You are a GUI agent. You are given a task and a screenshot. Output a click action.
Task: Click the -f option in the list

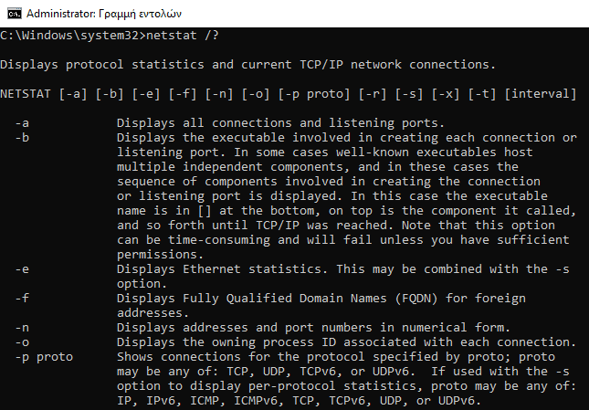coord(22,298)
